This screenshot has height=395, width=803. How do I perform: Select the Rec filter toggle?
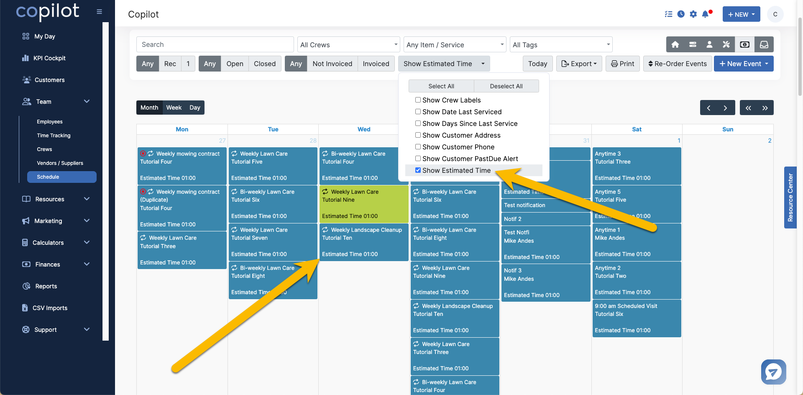pyautogui.click(x=170, y=64)
